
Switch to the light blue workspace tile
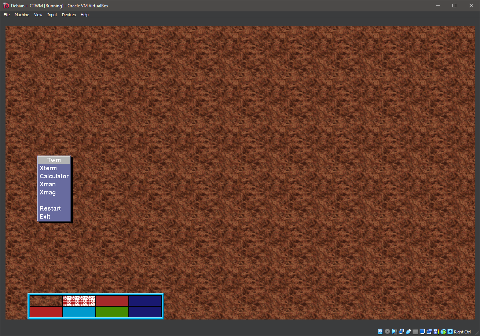[x=79, y=312]
